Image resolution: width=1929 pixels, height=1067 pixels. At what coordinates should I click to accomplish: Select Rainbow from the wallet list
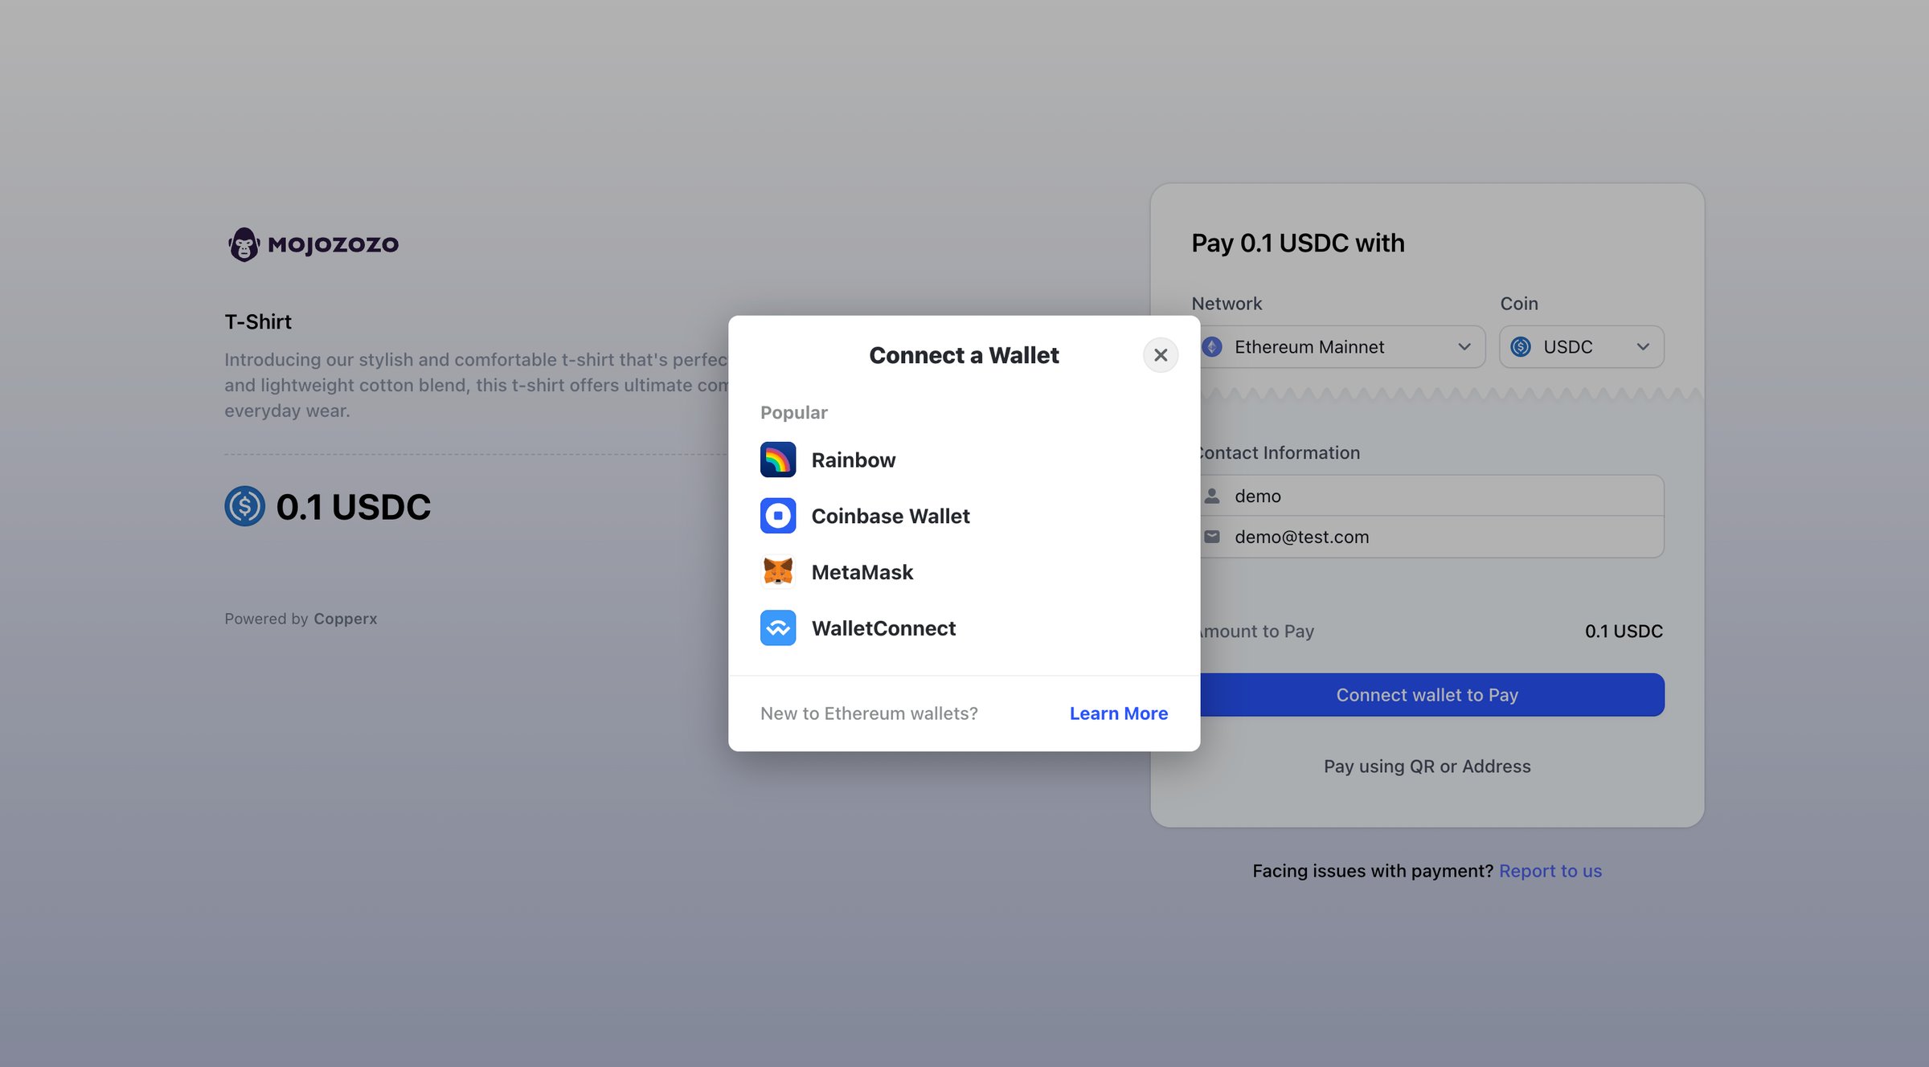tap(964, 460)
